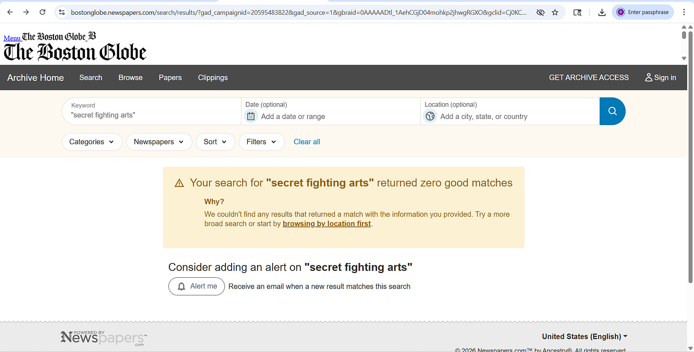Open United States (English) language dropdown
The height and width of the screenshot is (352, 694).
tap(584, 336)
